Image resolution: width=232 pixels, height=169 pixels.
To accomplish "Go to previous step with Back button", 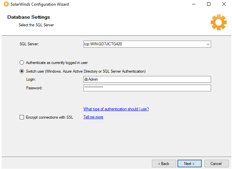I will pos(164,164).
